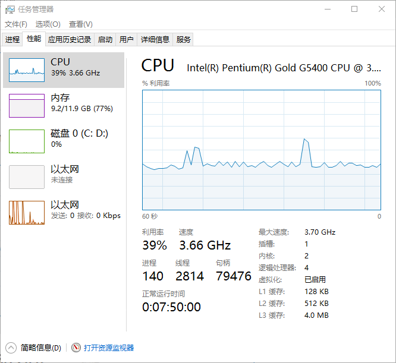396x363 pixels.
Task: Click the large CPU utilization graph
Action: [262, 150]
